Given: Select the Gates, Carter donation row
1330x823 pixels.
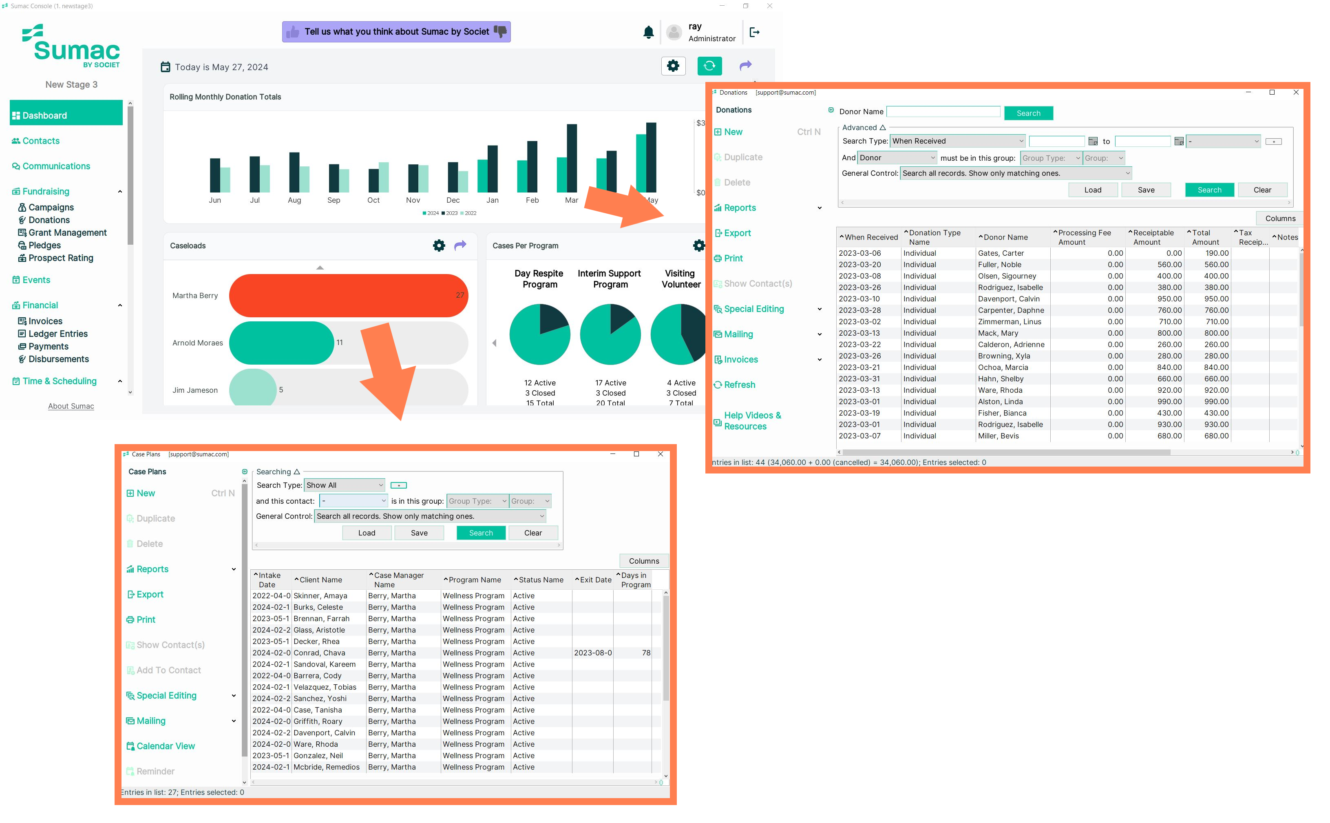Looking at the screenshot, I should (x=1067, y=253).
